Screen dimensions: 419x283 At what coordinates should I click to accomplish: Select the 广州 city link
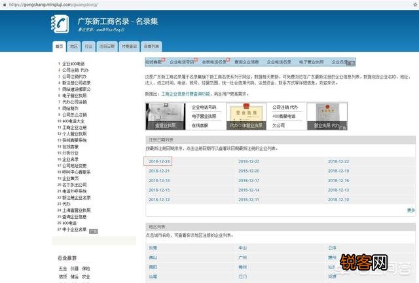(243, 257)
